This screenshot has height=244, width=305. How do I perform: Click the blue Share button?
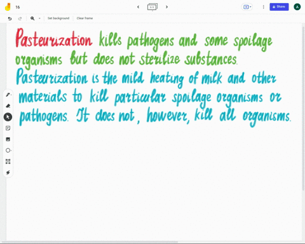coord(279,7)
